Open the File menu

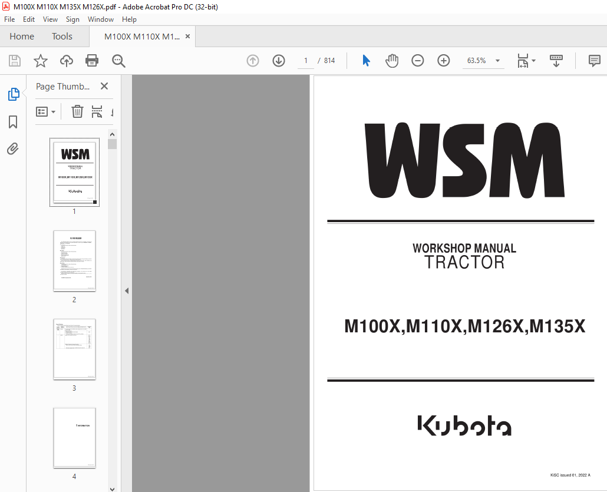click(9, 19)
